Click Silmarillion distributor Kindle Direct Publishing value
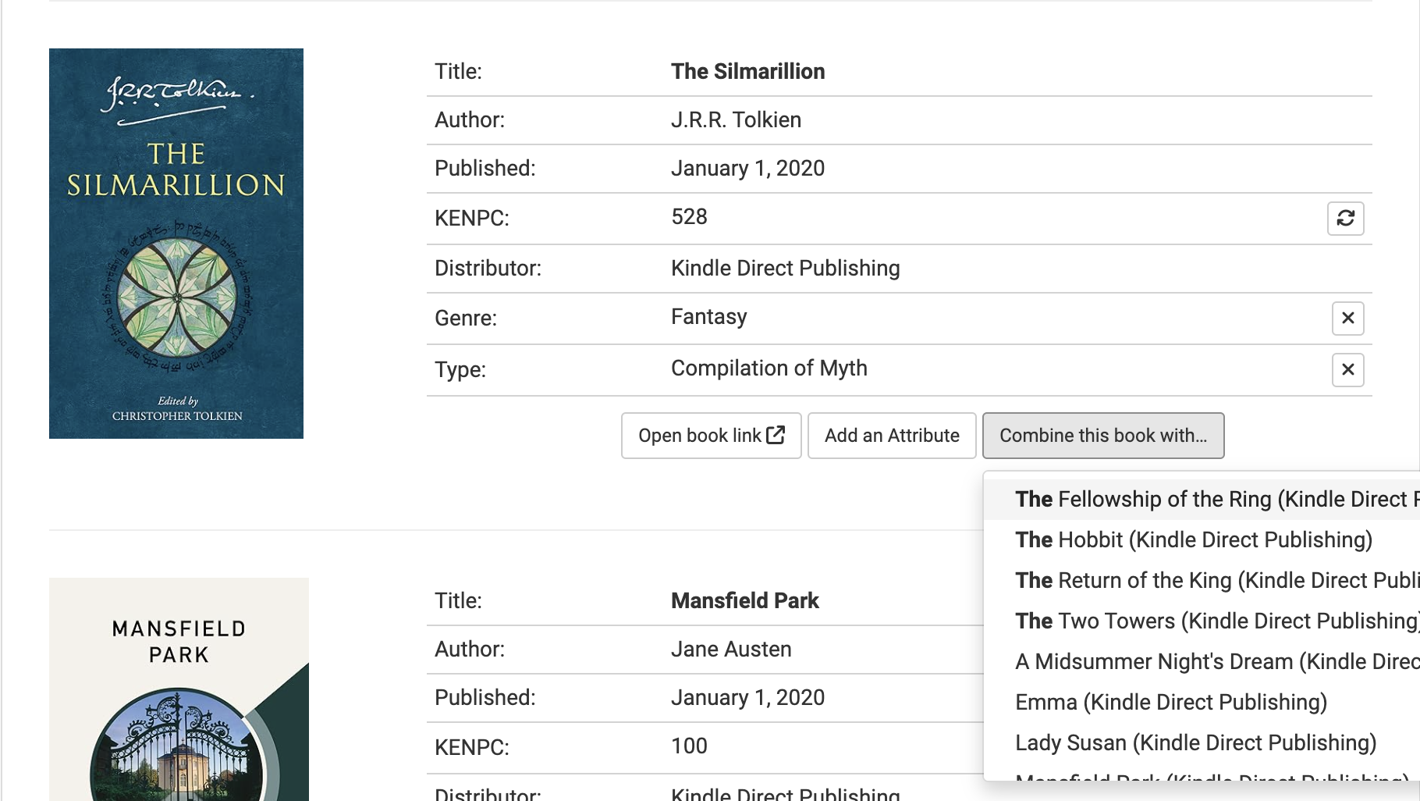The width and height of the screenshot is (1420, 801). coord(785,268)
